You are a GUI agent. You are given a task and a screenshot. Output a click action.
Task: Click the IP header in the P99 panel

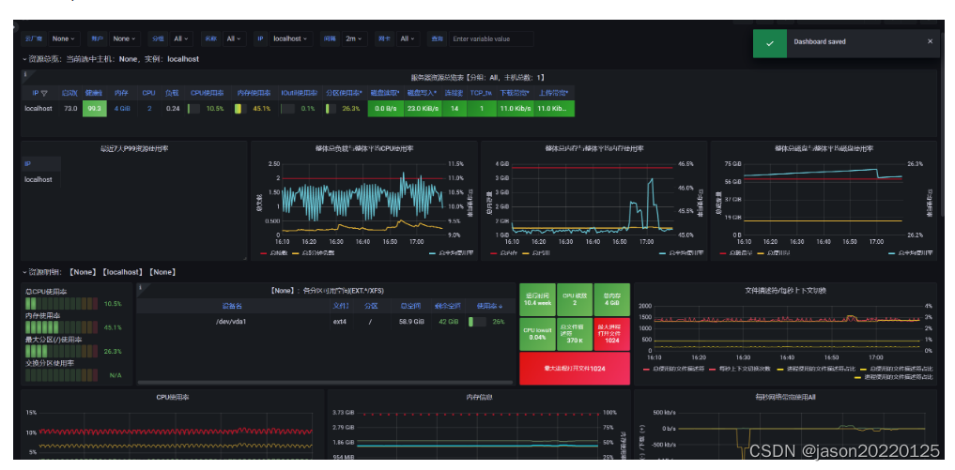click(27, 164)
